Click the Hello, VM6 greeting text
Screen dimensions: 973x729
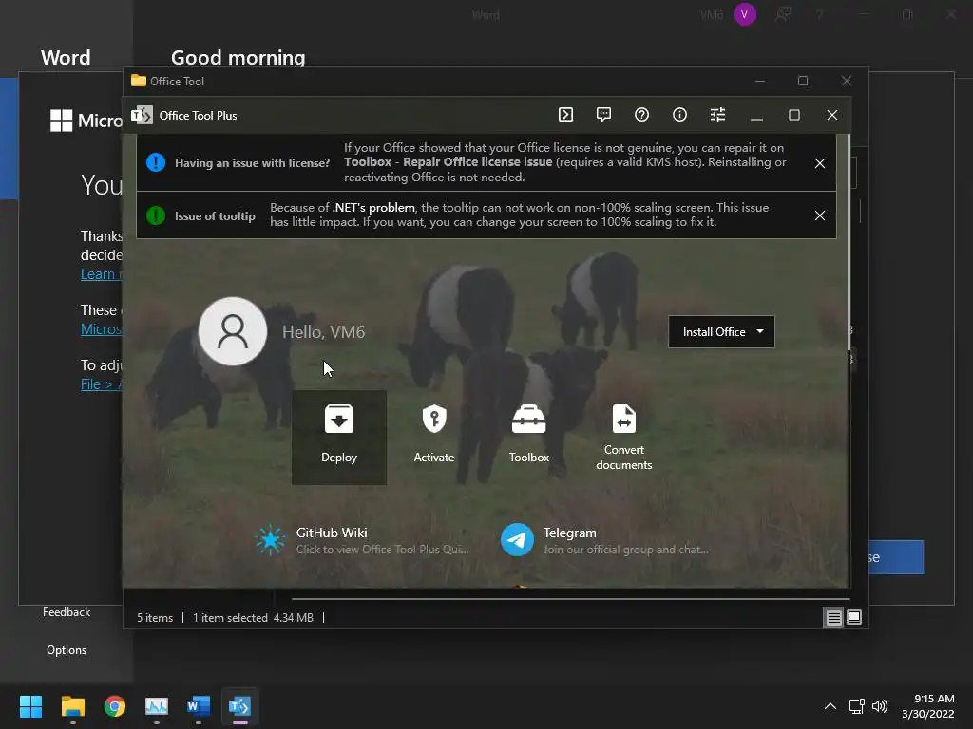(323, 331)
